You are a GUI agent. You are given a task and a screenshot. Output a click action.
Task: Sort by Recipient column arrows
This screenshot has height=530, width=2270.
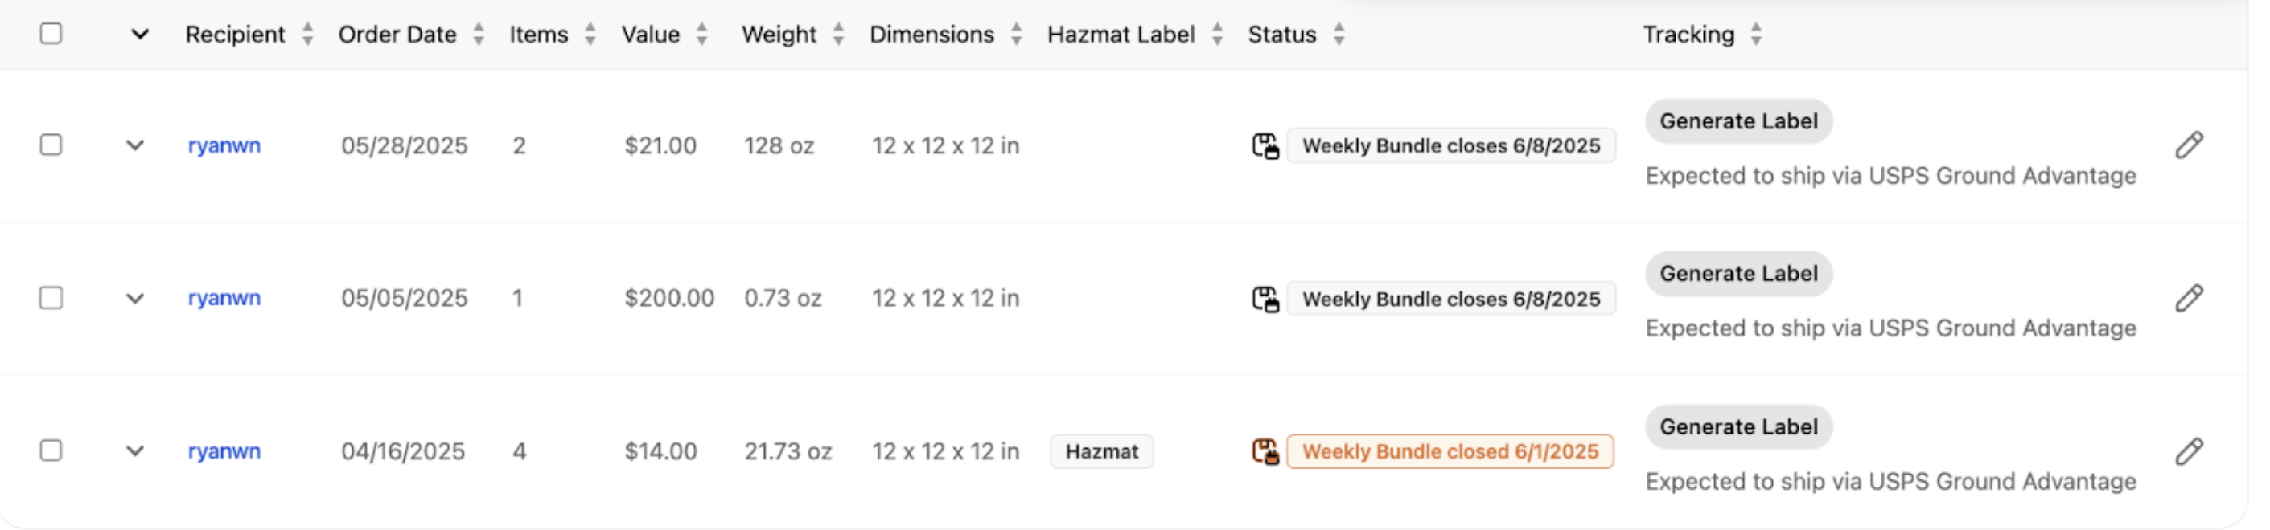307,35
